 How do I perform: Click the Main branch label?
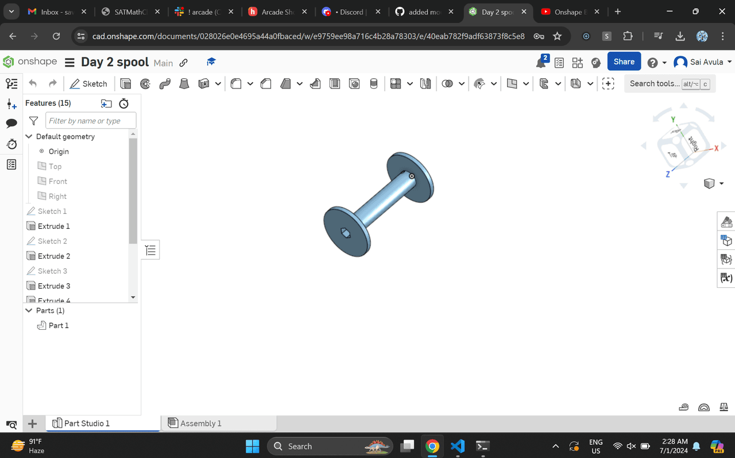coord(163,63)
